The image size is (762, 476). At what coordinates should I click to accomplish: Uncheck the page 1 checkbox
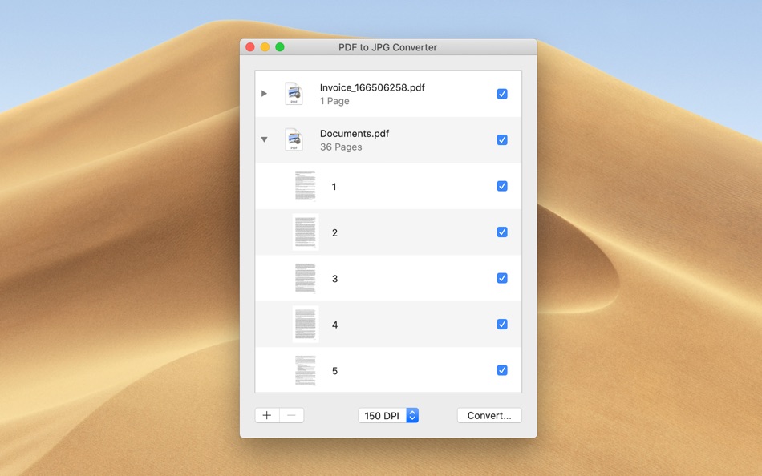502,186
